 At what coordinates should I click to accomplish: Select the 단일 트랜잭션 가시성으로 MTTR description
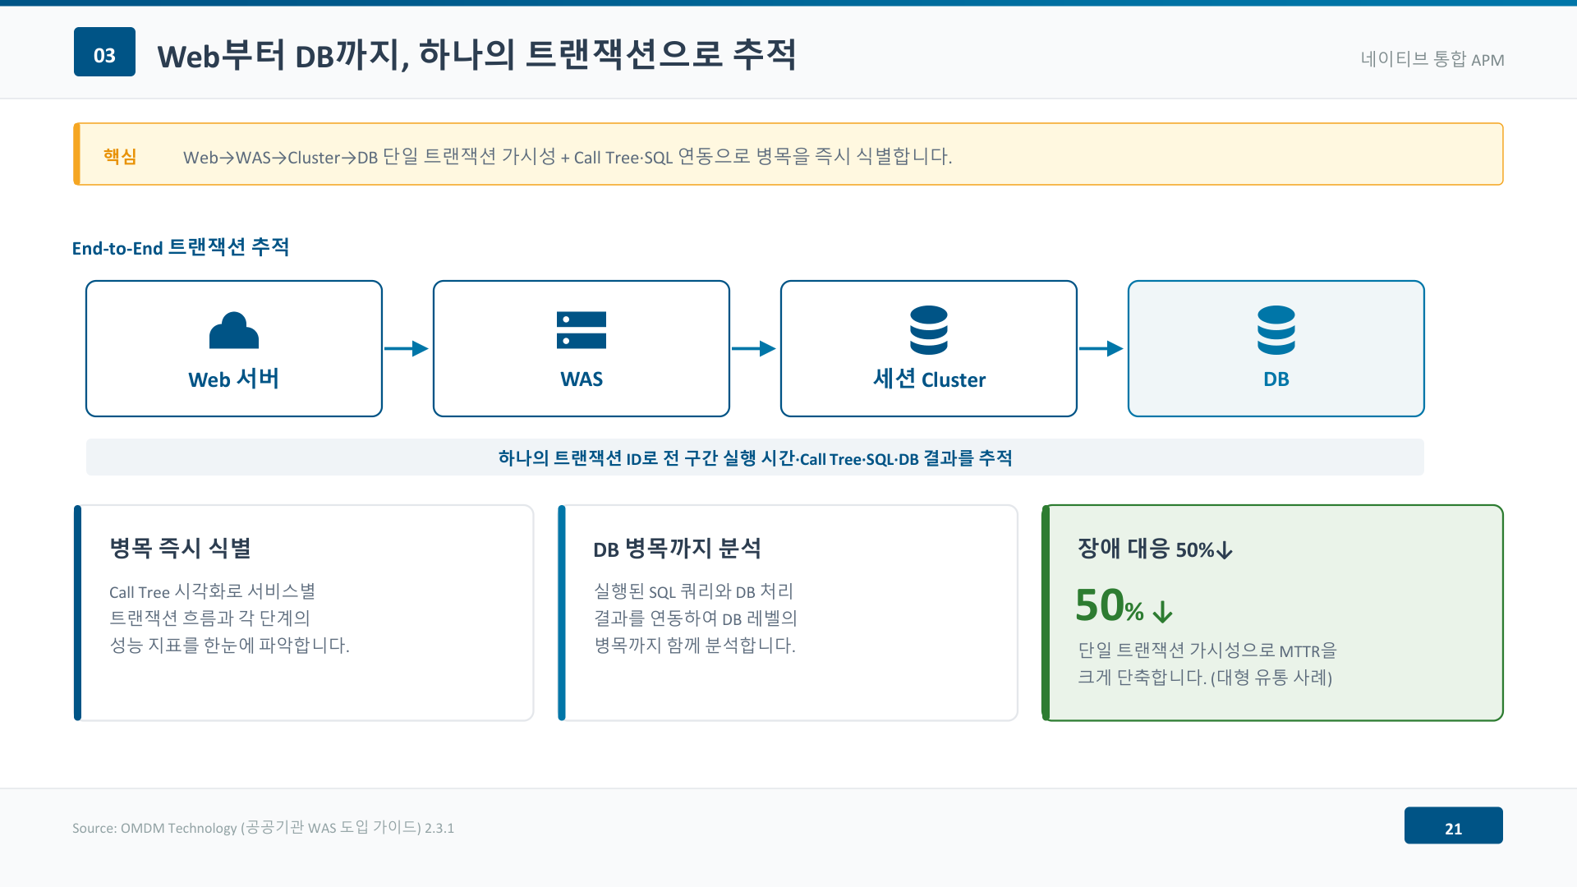pos(1207,664)
